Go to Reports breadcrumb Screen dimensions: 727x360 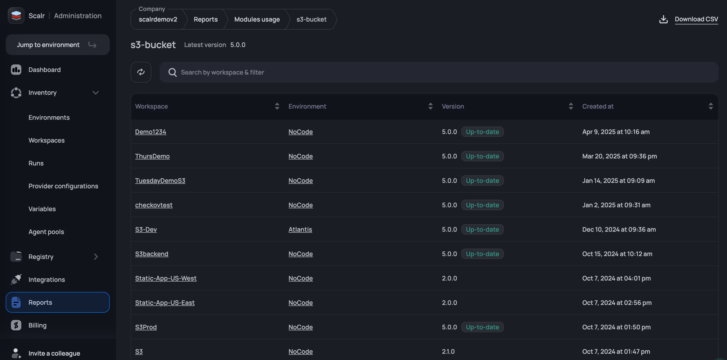[205, 19]
